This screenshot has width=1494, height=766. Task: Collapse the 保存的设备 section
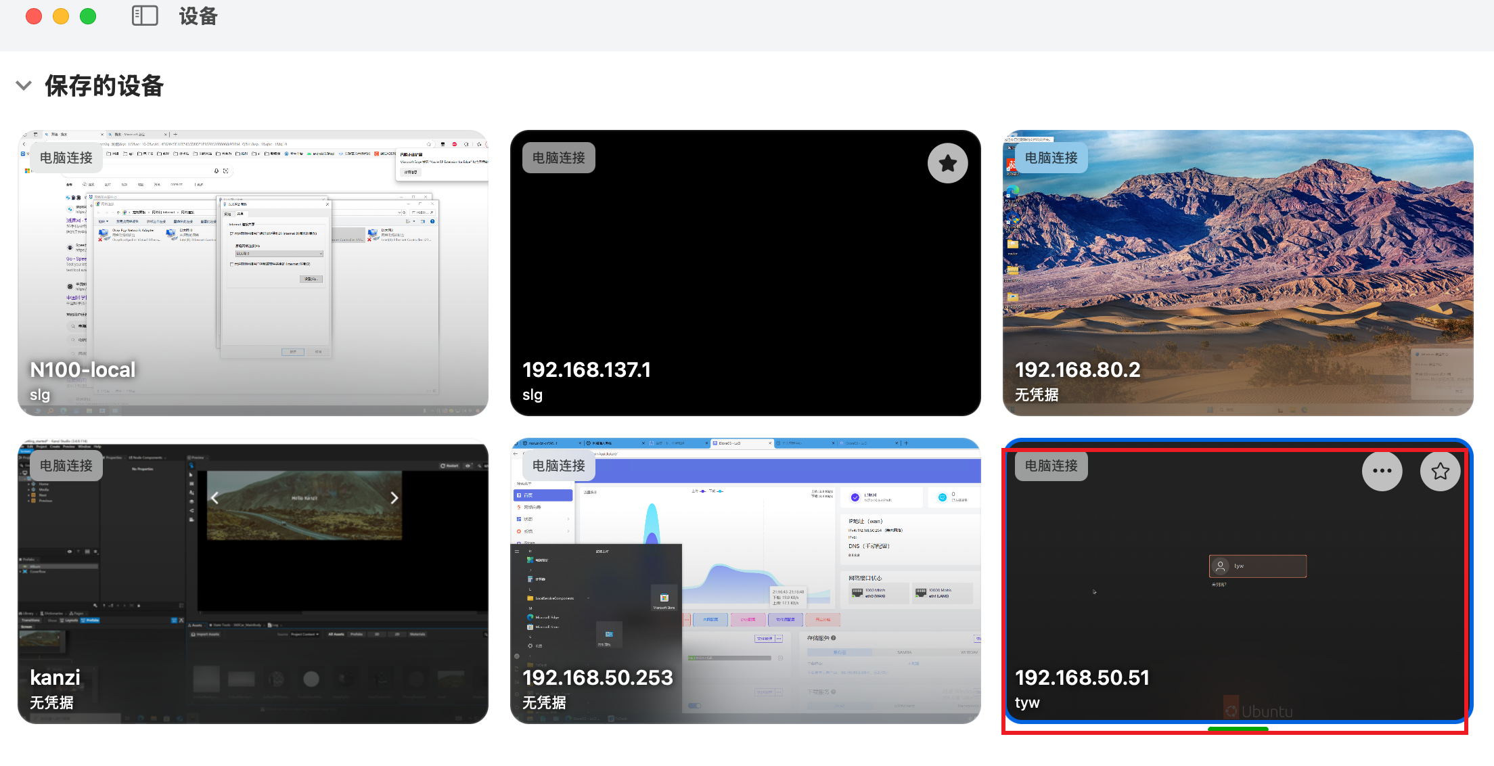24,86
